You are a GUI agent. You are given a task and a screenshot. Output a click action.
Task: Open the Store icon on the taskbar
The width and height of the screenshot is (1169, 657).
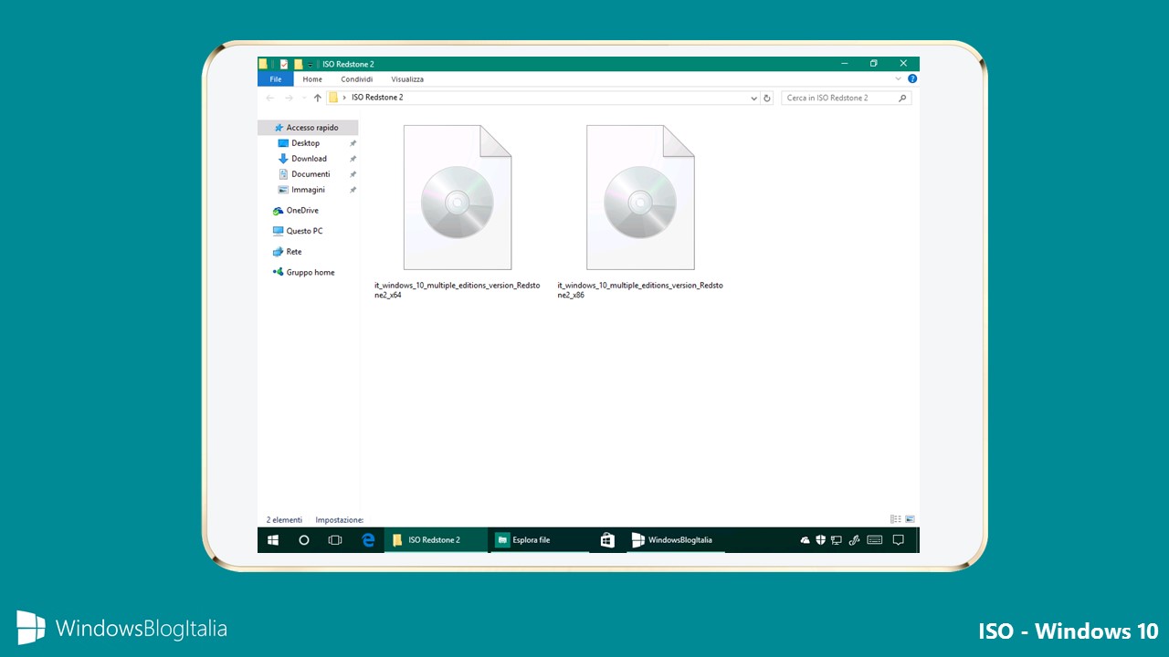point(607,540)
